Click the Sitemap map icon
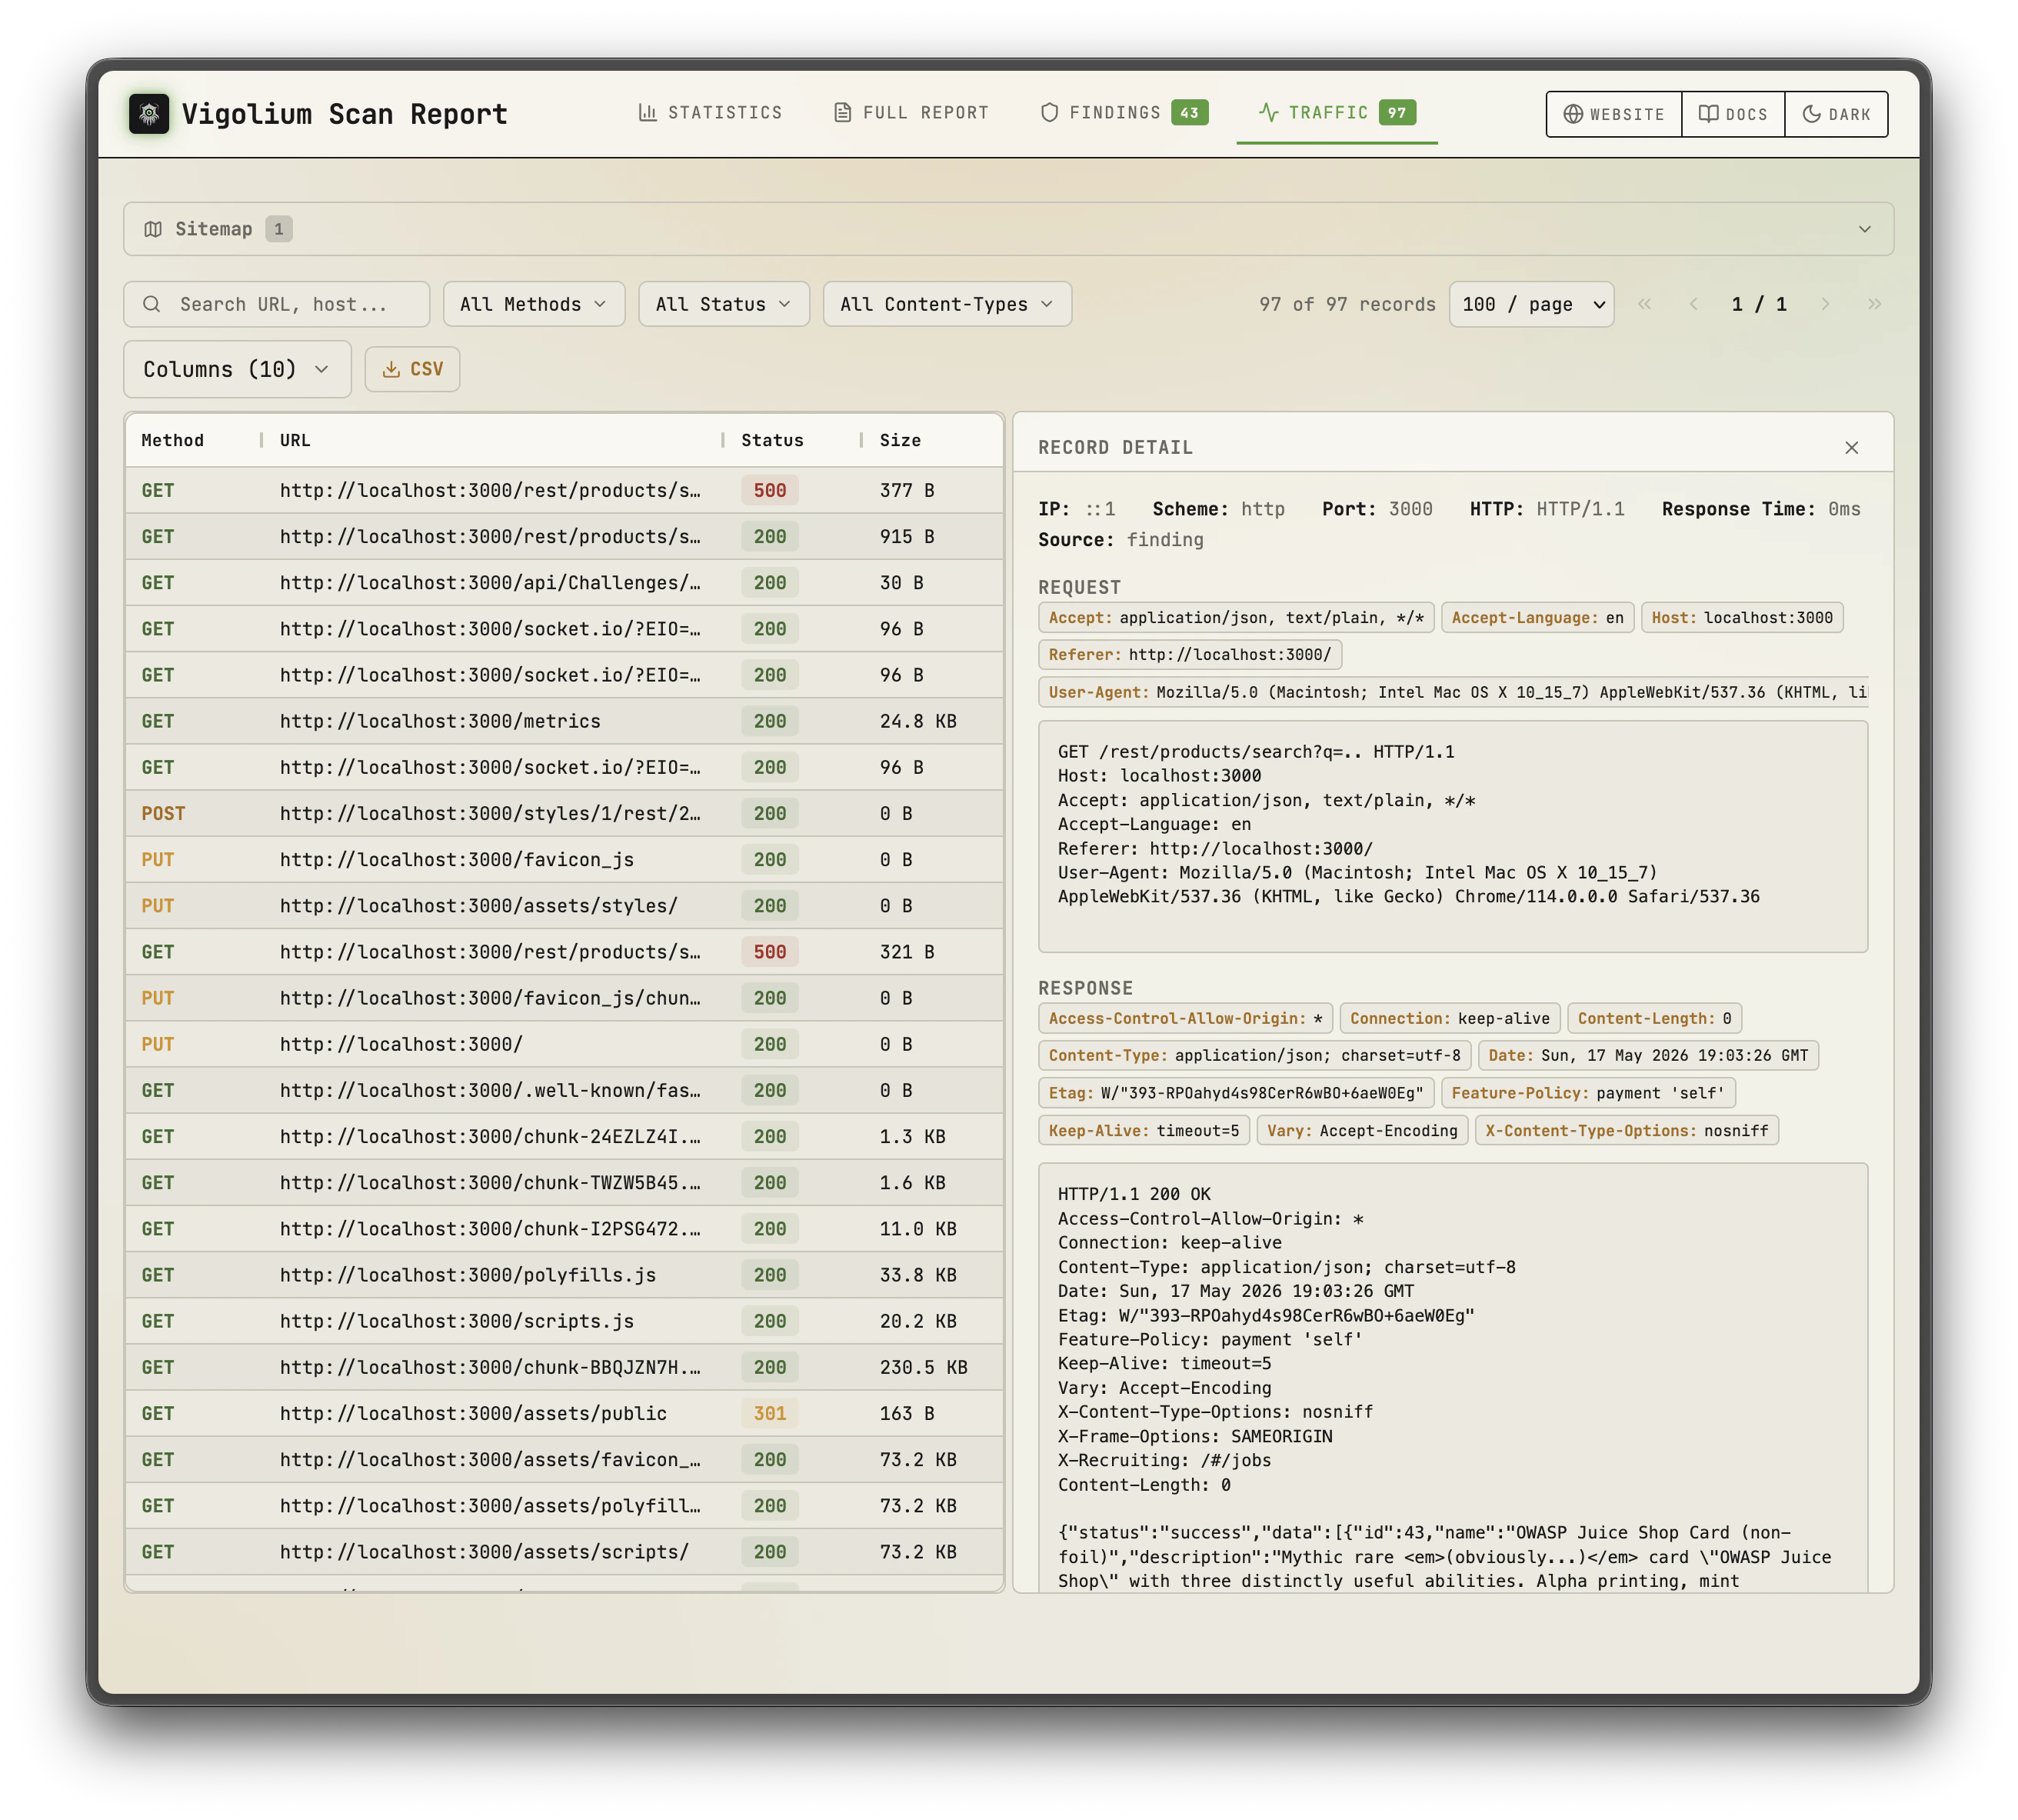 tap(153, 229)
